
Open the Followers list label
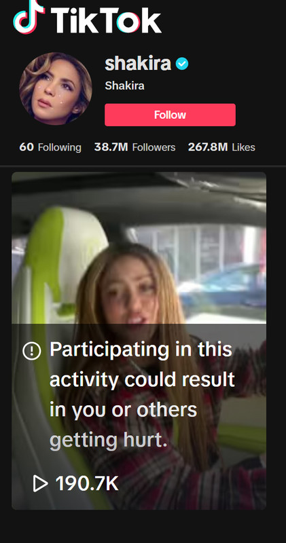pyautogui.click(x=154, y=147)
